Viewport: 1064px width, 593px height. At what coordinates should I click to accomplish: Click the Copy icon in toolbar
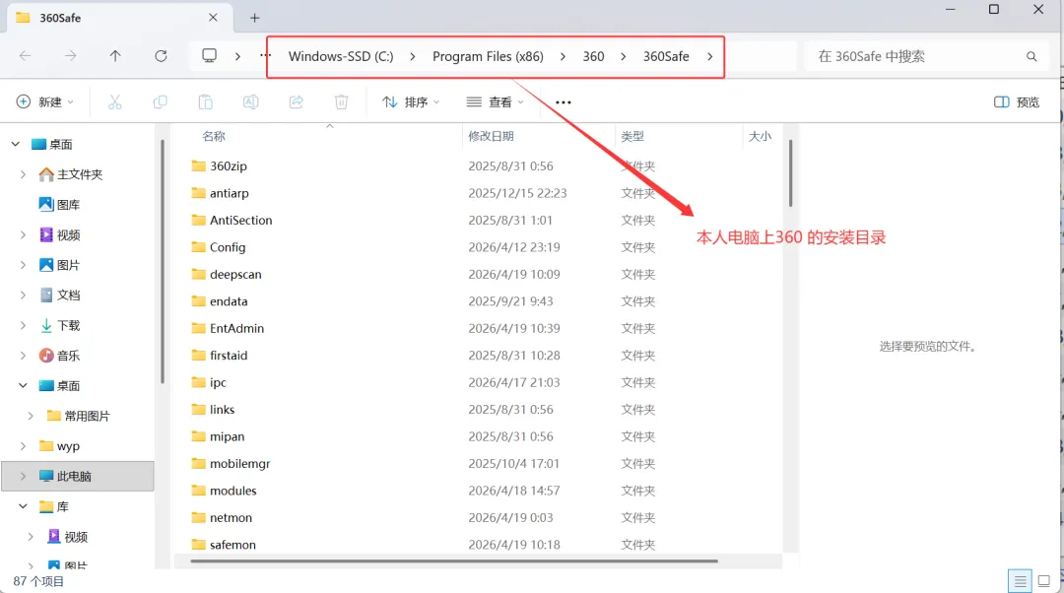coord(161,102)
